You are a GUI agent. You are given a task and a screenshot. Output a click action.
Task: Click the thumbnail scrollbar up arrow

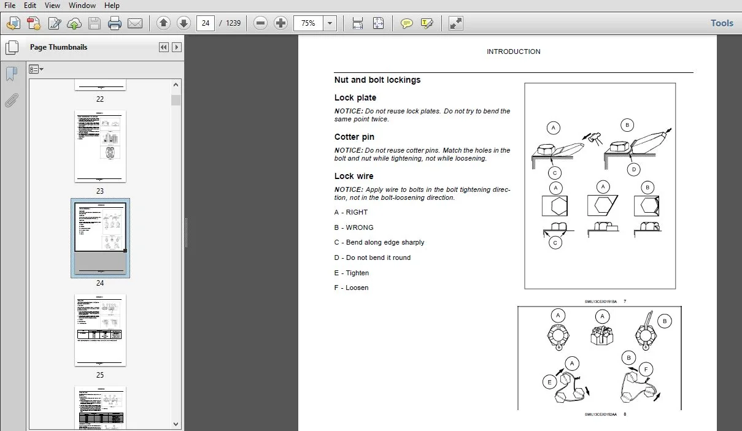[x=176, y=85]
